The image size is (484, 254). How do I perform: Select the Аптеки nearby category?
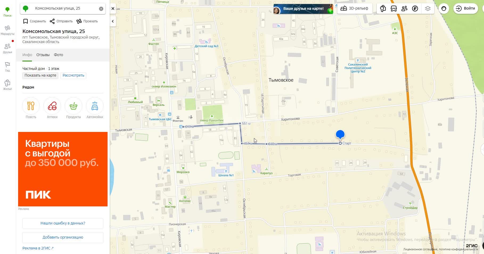(52, 108)
